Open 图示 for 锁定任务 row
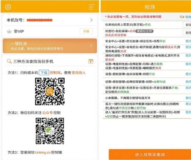This screenshot has height=160, width=191. point(188,41)
